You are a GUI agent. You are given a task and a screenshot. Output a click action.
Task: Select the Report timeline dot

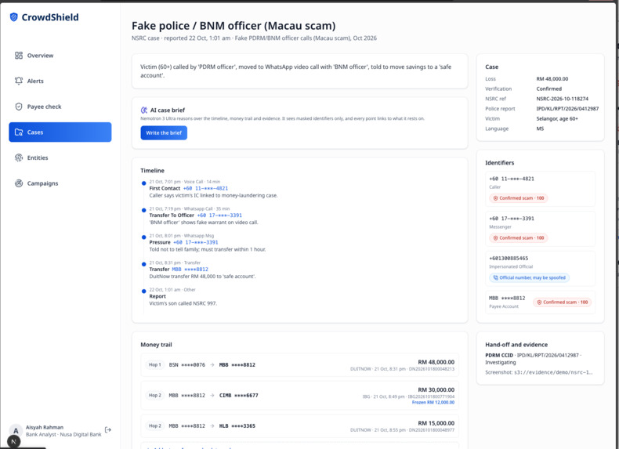(x=143, y=291)
